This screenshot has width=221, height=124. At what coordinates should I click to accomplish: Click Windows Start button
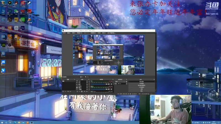coord(2,123)
